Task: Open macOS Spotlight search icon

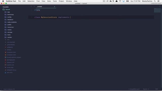Action: [x=155, y=1]
